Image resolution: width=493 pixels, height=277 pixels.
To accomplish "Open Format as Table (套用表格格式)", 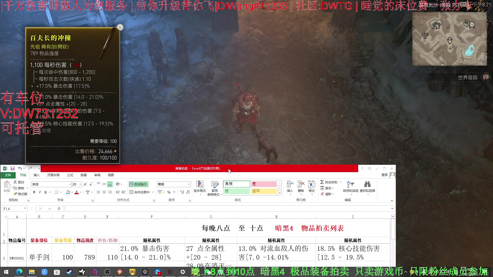I will [x=214, y=188].
